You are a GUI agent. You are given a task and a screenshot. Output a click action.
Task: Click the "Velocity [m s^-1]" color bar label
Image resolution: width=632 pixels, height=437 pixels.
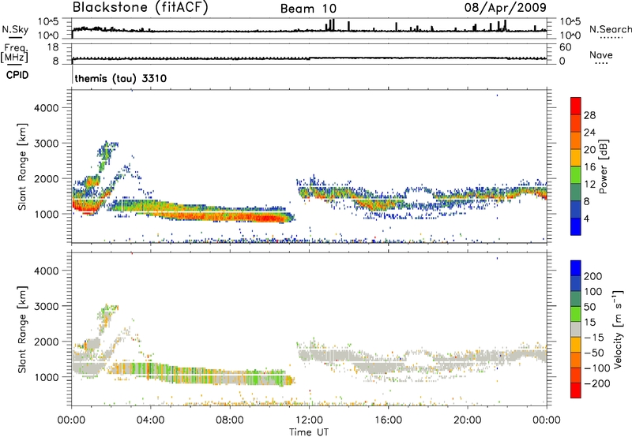click(618, 330)
